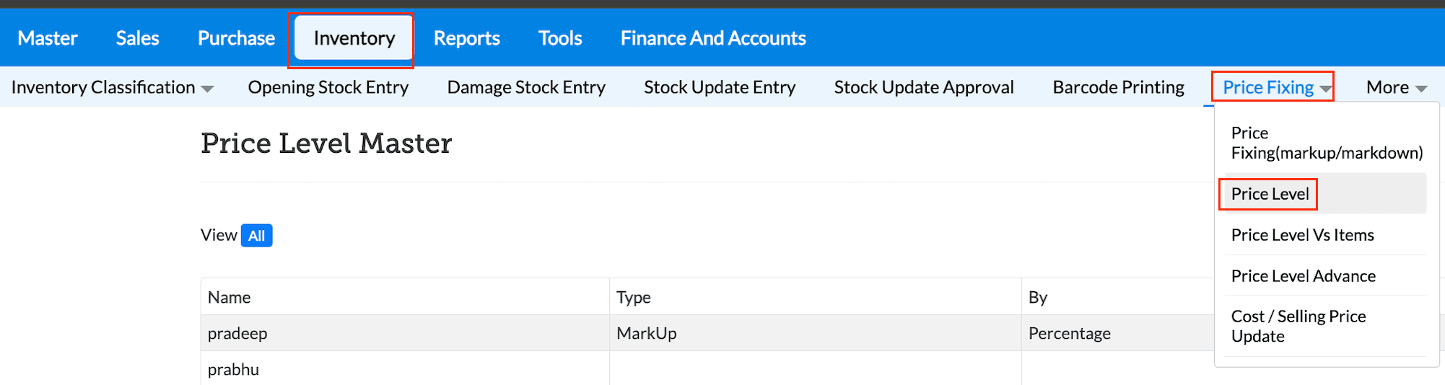1445x385 pixels.
Task: Select the Inventory tab
Action: (x=354, y=38)
